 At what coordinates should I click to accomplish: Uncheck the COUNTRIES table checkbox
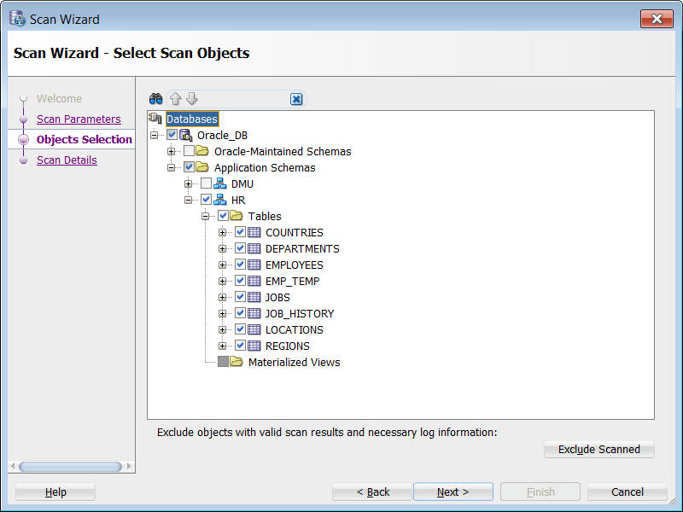pyautogui.click(x=240, y=231)
